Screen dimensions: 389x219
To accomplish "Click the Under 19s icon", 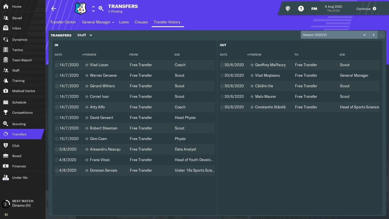I will pos(6,177).
